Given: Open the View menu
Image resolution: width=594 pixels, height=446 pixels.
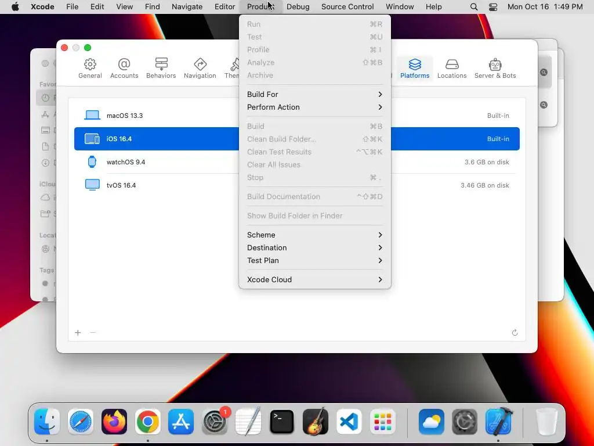Looking at the screenshot, I should (x=124, y=7).
